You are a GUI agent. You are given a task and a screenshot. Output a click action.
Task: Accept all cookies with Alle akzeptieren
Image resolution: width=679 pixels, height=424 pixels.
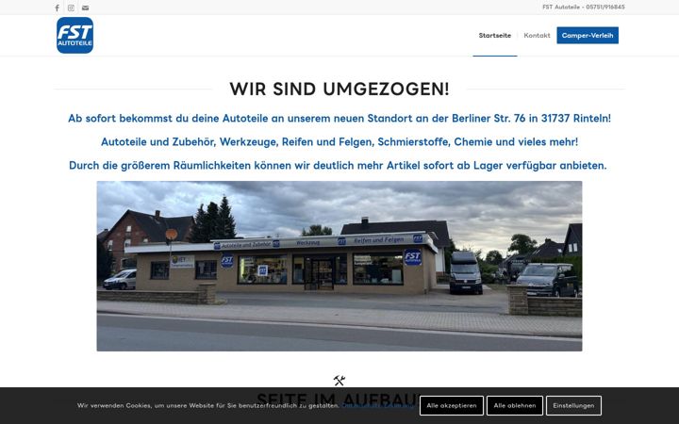(451, 406)
